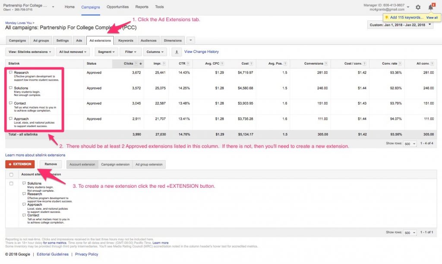Click help icon next to All conv. column
This screenshot has width=442, height=264.
pos(432,64)
